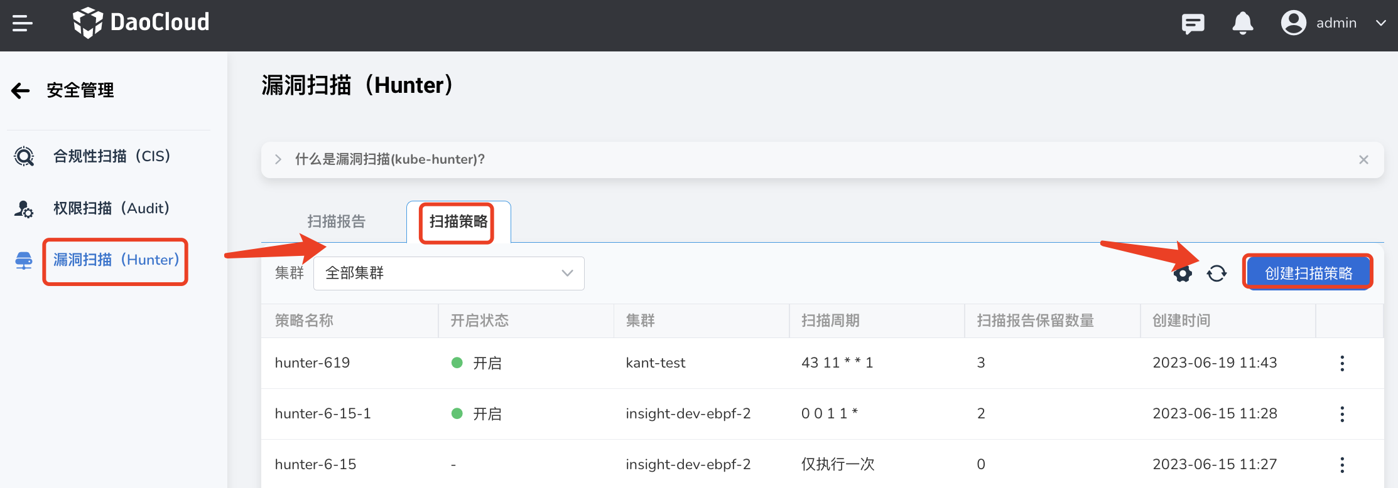Click the 2023-06-15 11:28 timestamp
Viewport: 1398px width, 488px height.
pyautogui.click(x=1215, y=413)
